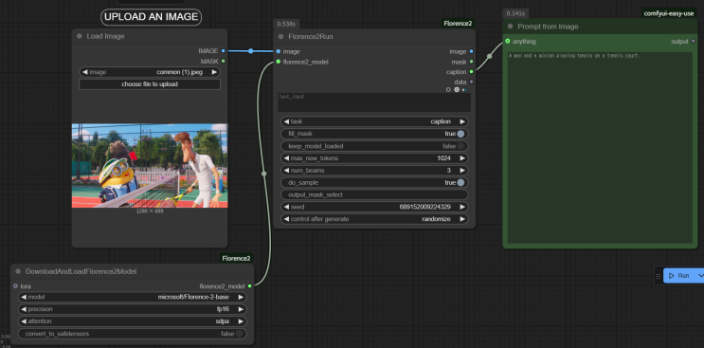Click link midpoint on the caption to anything wire
The width and height of the screenshot is (704, 348).
tap(489, 57)
